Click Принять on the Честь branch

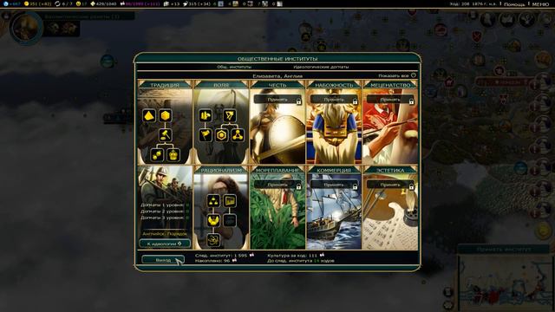click(277, 100)
